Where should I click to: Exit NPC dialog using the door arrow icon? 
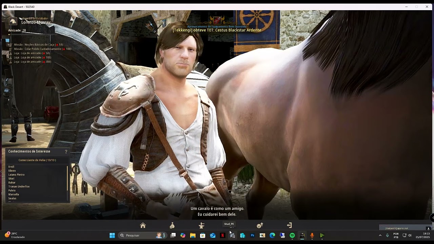[289, 225]
